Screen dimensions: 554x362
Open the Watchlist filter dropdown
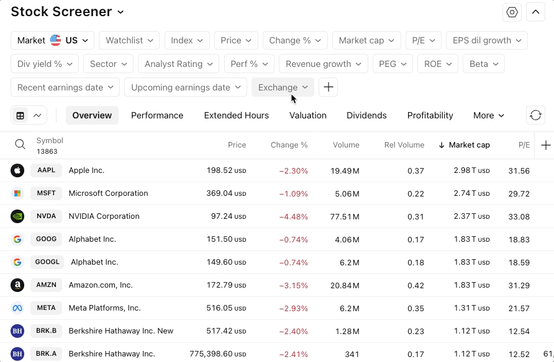pos(129,40)
